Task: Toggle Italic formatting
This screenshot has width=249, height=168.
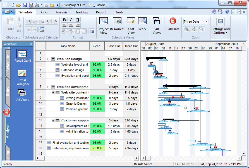Action: tap(71, 20)
